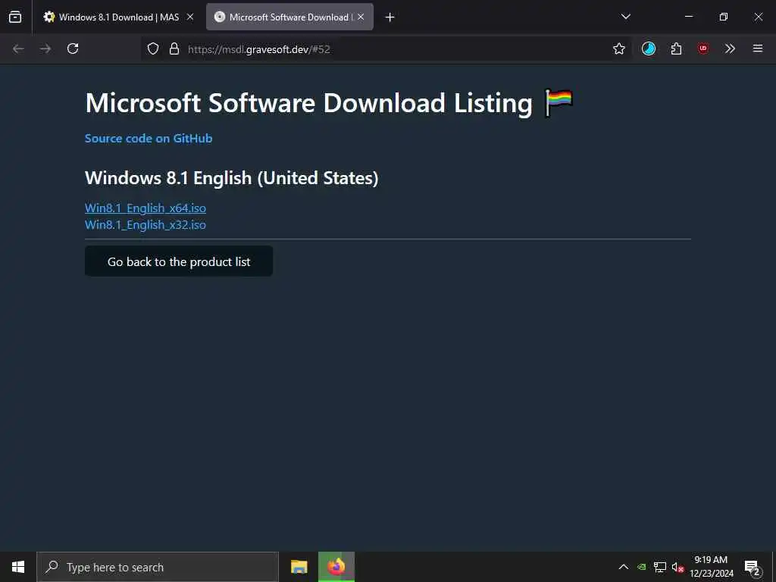Show more tools overflow chevron
Image resolution: width=776 pixels, height=582 pixels.
pyautogui.click(x=730, y=48)
